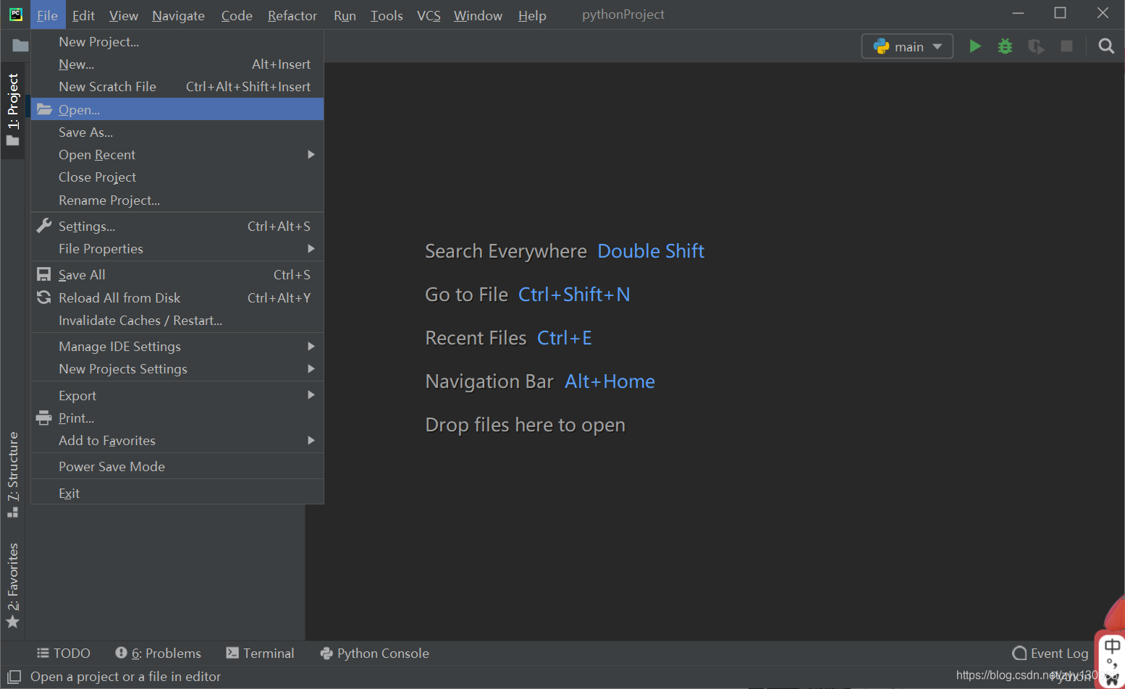The image size is (1125, 689).
Task: Select New Project... from File menu
Action: [x=177, y=41]
